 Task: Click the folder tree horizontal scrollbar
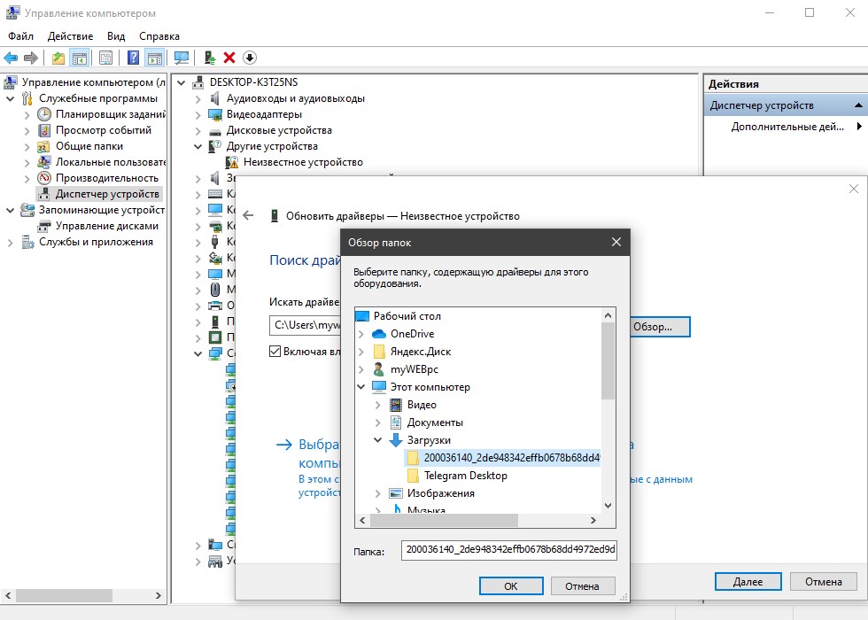click(477, 521)
